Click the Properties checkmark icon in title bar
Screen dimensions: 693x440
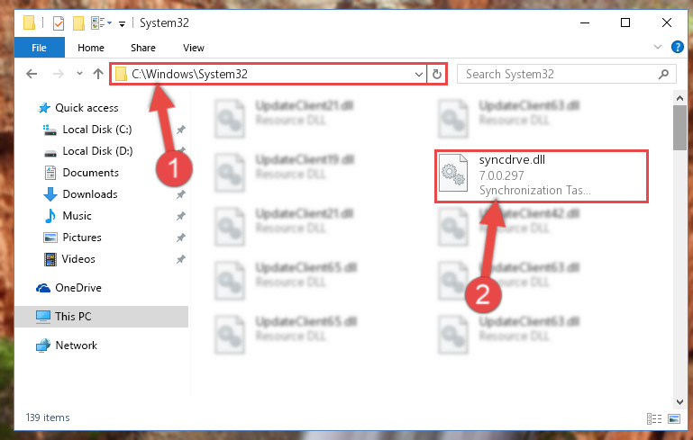click(59, 23)
